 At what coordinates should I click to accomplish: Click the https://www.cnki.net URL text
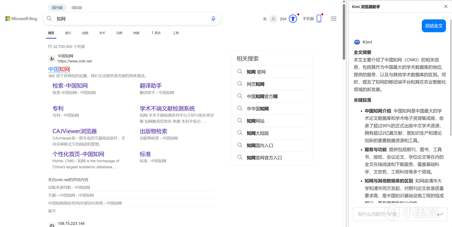[75, 61]
